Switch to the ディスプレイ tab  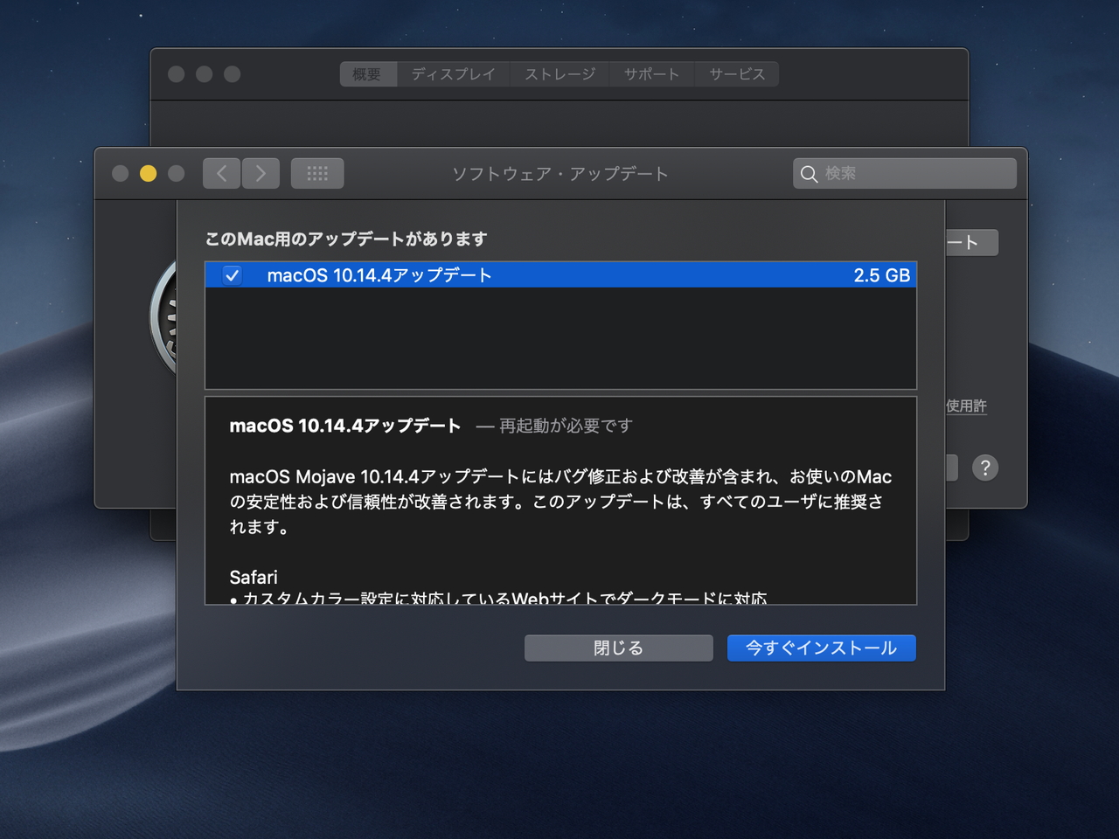point(452,74)
